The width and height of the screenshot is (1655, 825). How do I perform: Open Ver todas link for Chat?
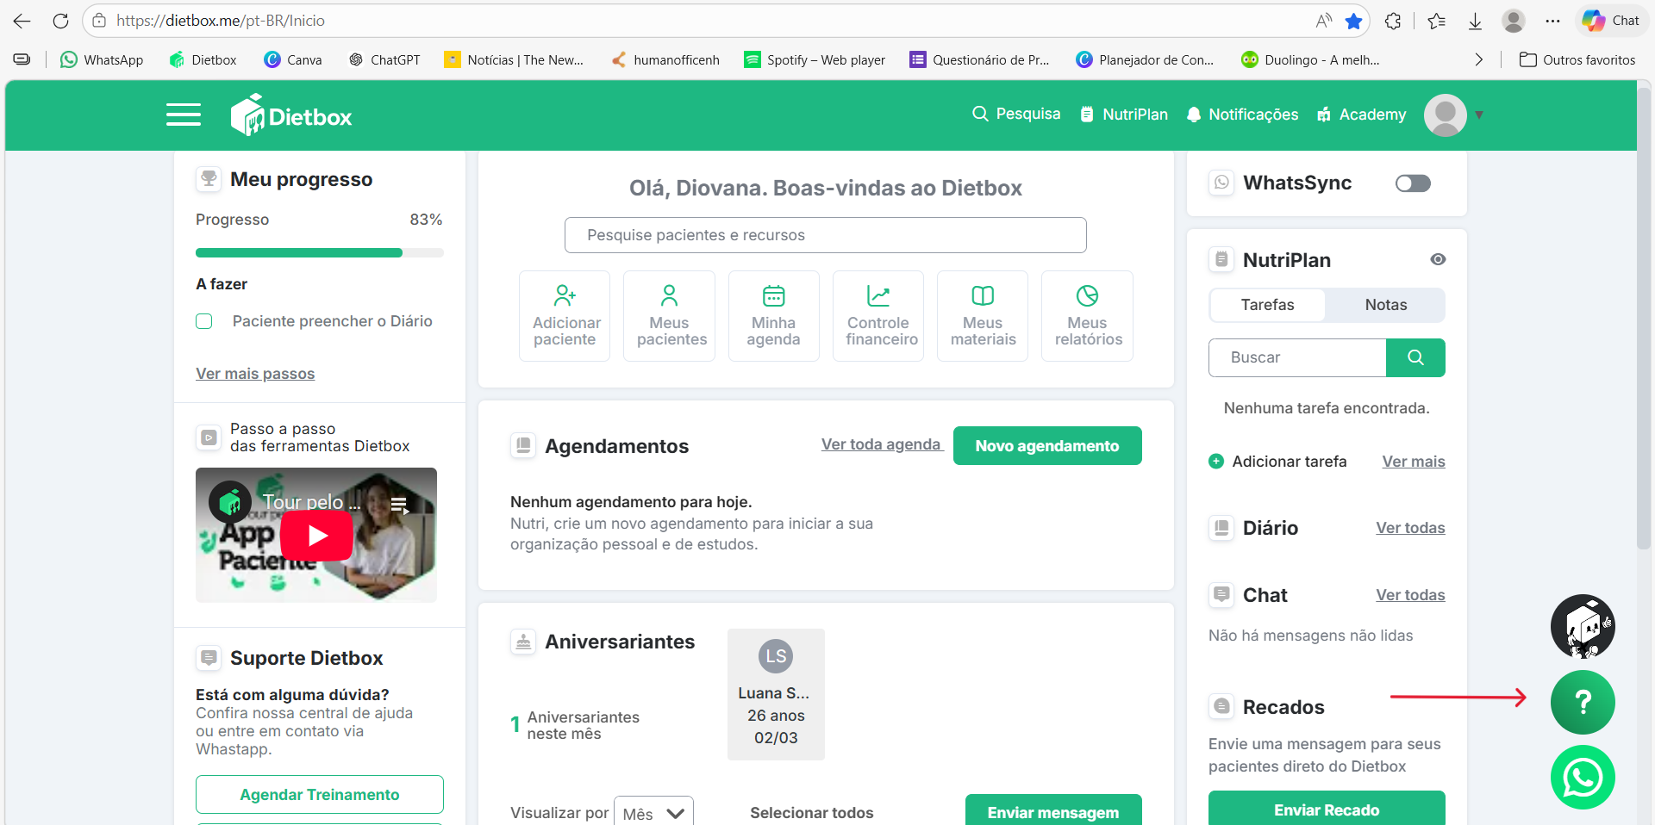pos(1410,595)
